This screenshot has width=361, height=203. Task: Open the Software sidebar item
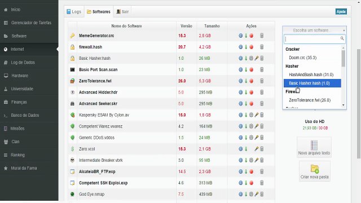[x=29, y=36]
